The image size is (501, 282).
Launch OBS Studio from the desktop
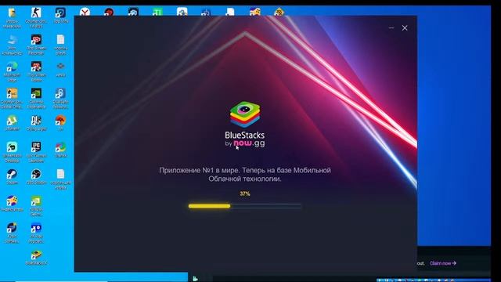[x=36, y=174]
